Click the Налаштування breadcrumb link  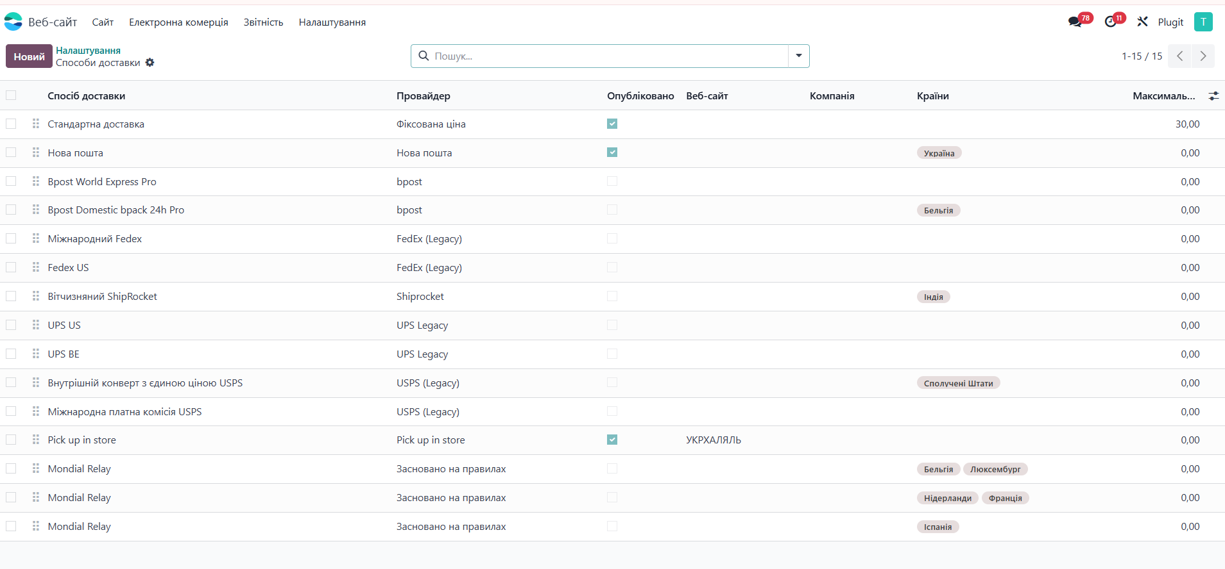[88, 51]
